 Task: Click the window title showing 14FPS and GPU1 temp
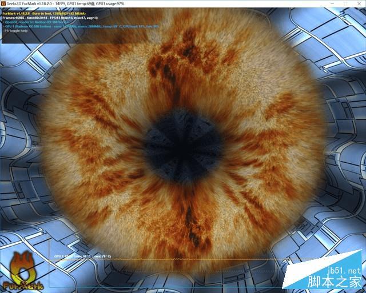click(x=65, y=4)
